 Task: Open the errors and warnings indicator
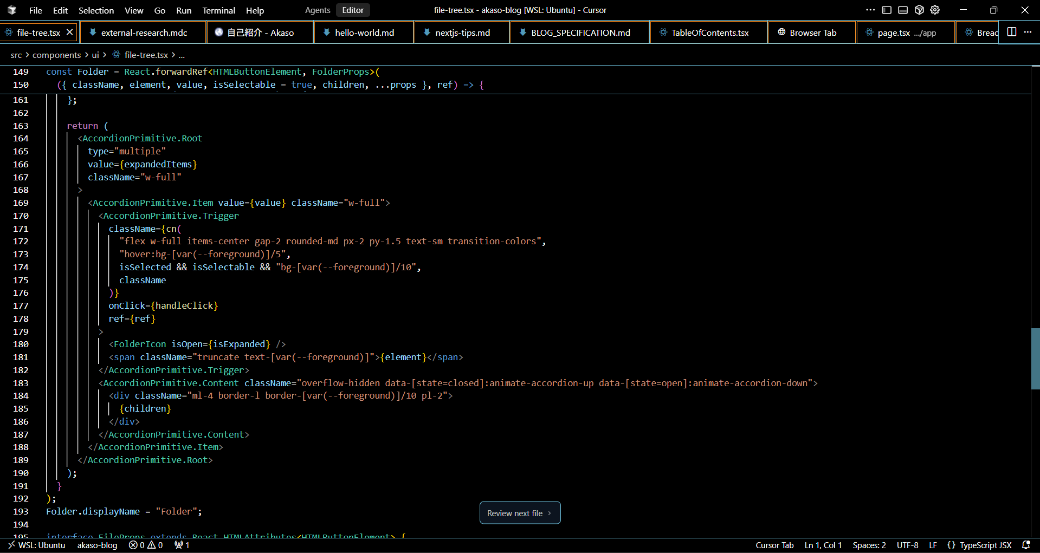146,545
